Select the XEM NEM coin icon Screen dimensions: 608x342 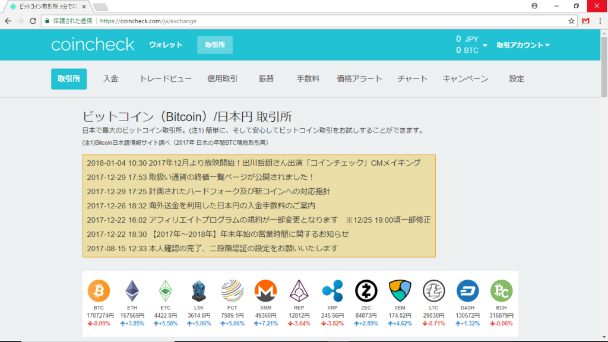400,290
